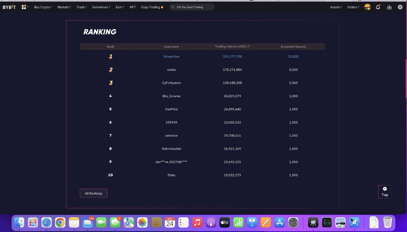407x232 pixels.
Task: Click the 0% Fee Spot Trading search field
Action: click(x=192, y=7)
